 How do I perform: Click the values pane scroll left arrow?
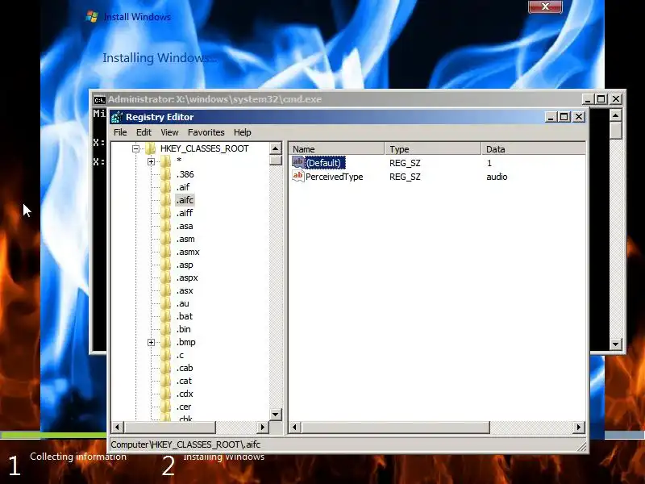(x=294, y=428)
